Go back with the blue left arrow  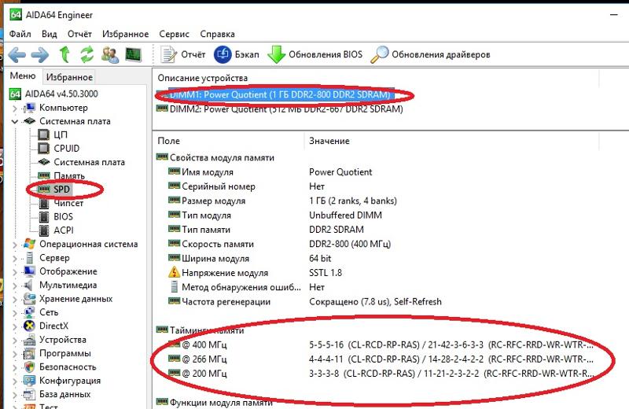(17, 54)
